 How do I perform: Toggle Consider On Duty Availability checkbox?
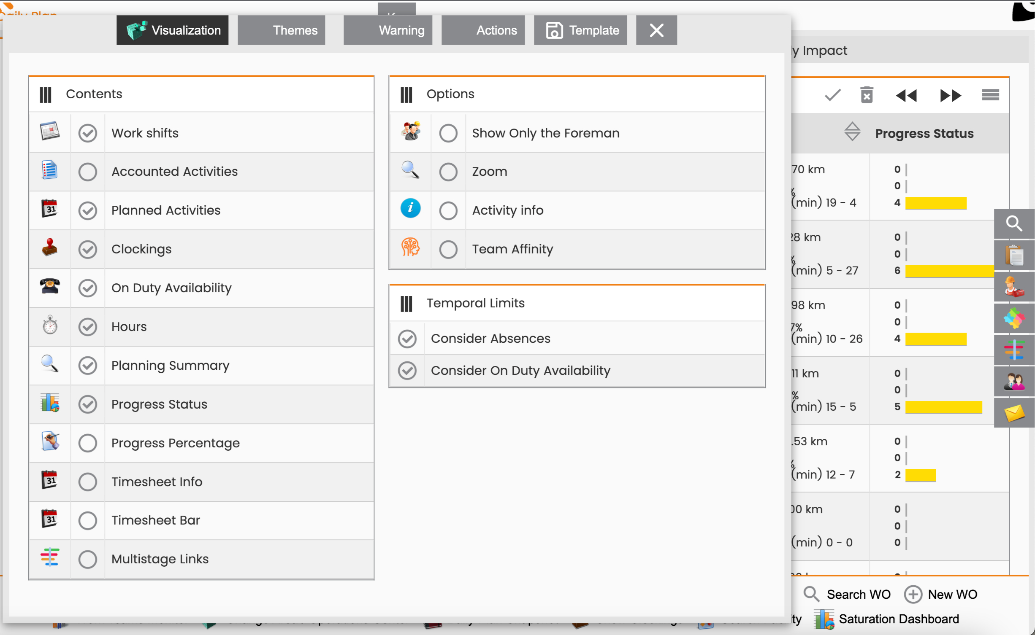[x=407, y=371]
